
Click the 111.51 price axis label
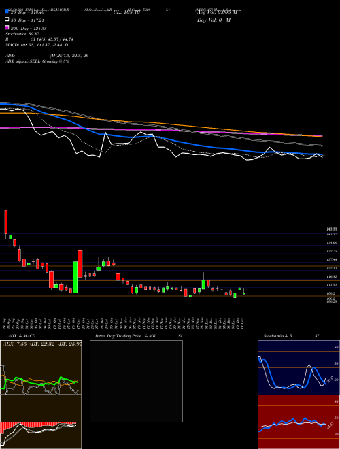pos(333,285)
